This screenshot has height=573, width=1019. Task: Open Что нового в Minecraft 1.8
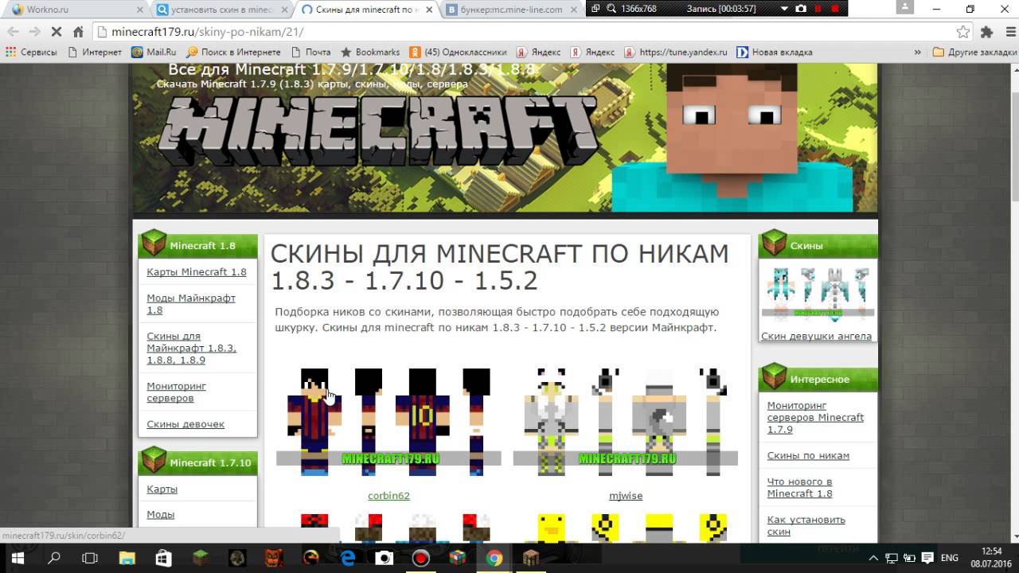click(x=799, y=487)
